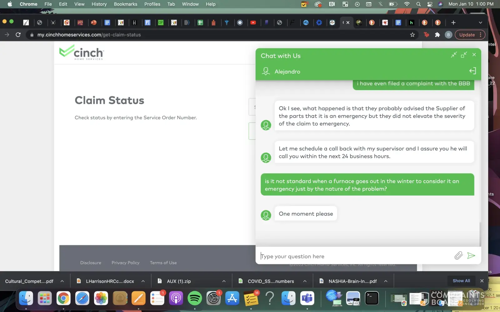Viewport: 500px width, 312px height.
Task: Bookmark this page with star icon
Action: point(412,35)
